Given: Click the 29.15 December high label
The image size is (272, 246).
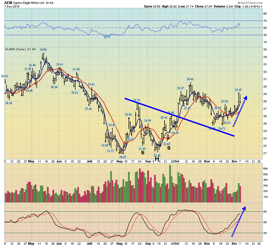Looking at the screenshot, I should click(238, 90).
